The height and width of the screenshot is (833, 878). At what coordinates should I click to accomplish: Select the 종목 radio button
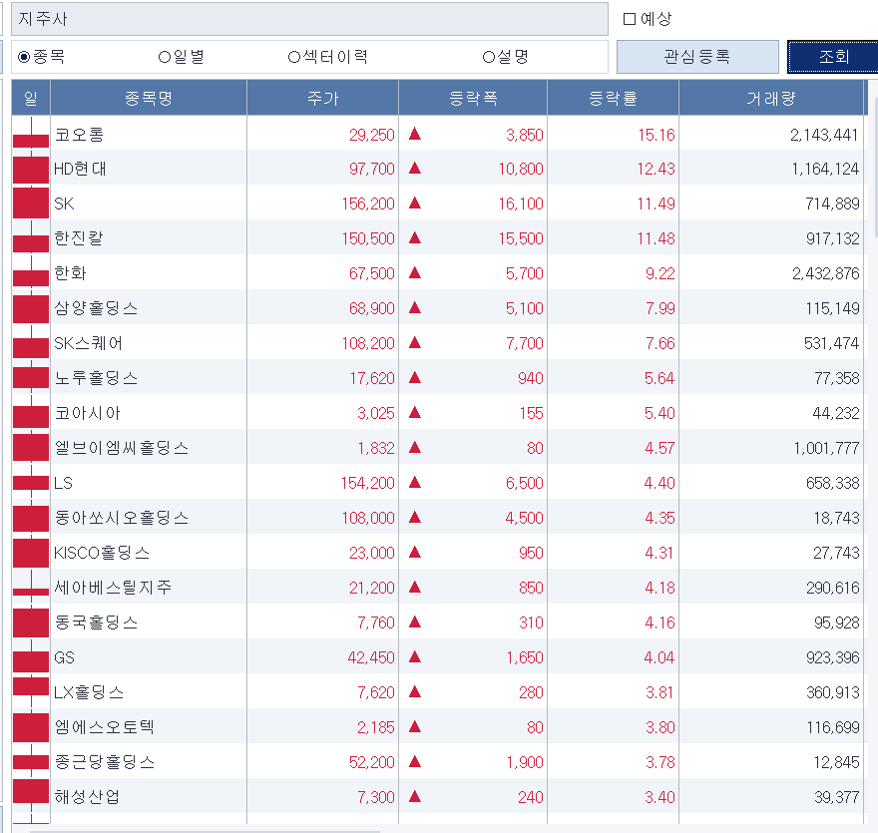24,57
